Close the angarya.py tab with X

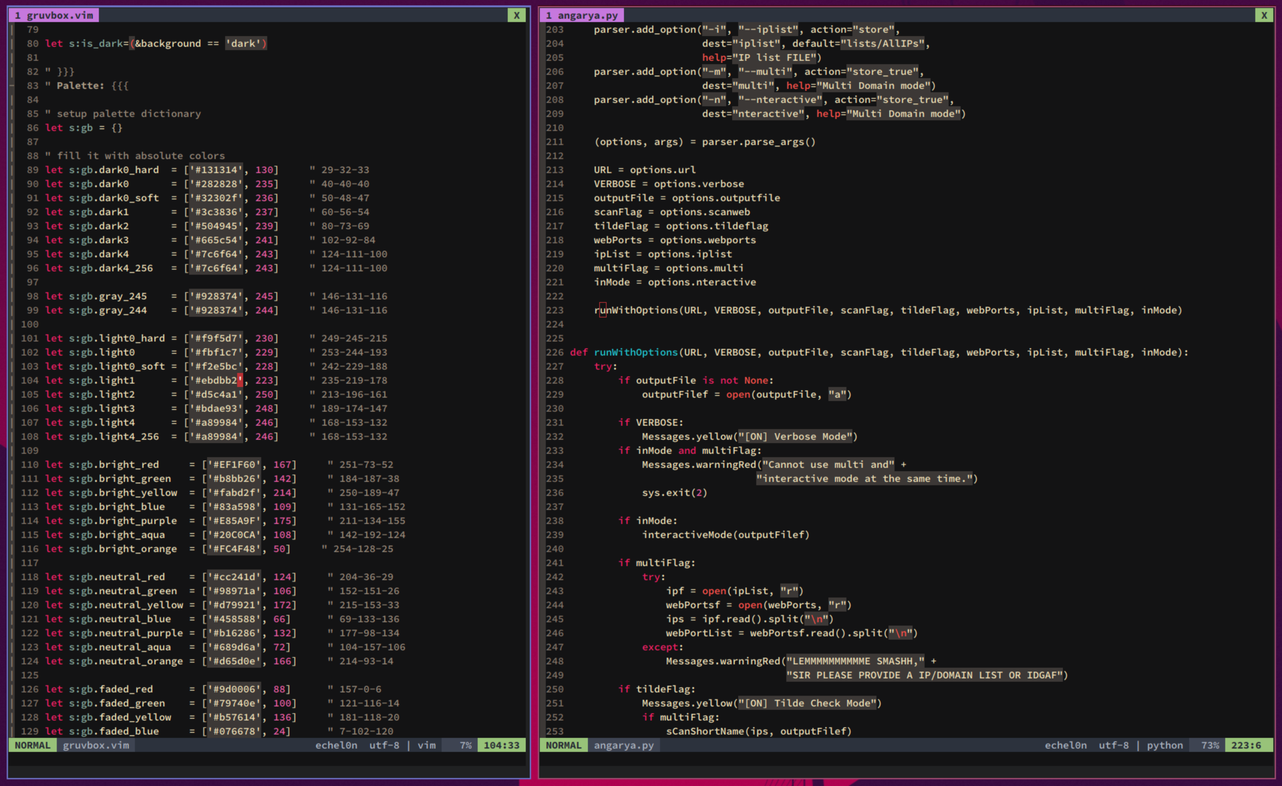tap(1264, 15)
